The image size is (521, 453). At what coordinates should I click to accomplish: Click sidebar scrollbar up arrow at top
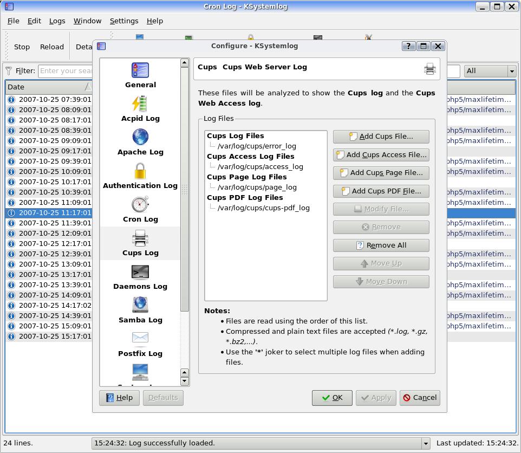pyautogui.click(x=185, y=63)
